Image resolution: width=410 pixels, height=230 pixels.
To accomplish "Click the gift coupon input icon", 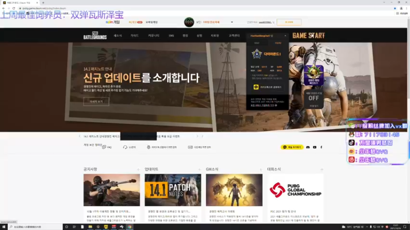I will tap(149, 147).
